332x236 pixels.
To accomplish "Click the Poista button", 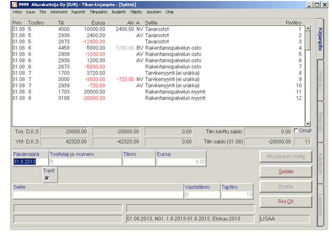I will coord(286,186).
